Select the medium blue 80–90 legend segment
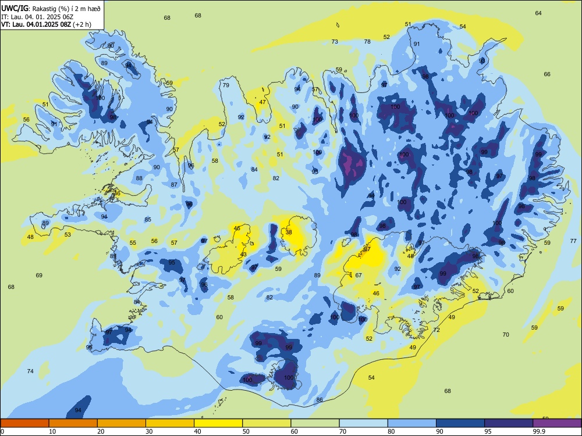The width and height of the screenshot is (582, 436). coord(412,423)
